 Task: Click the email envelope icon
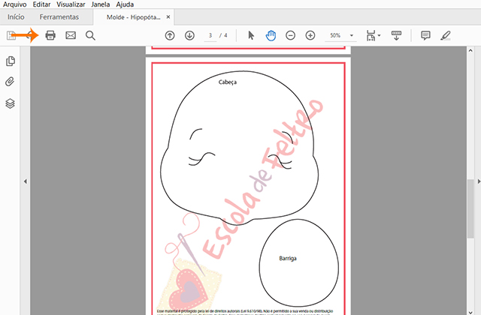(x=71, y=35)
